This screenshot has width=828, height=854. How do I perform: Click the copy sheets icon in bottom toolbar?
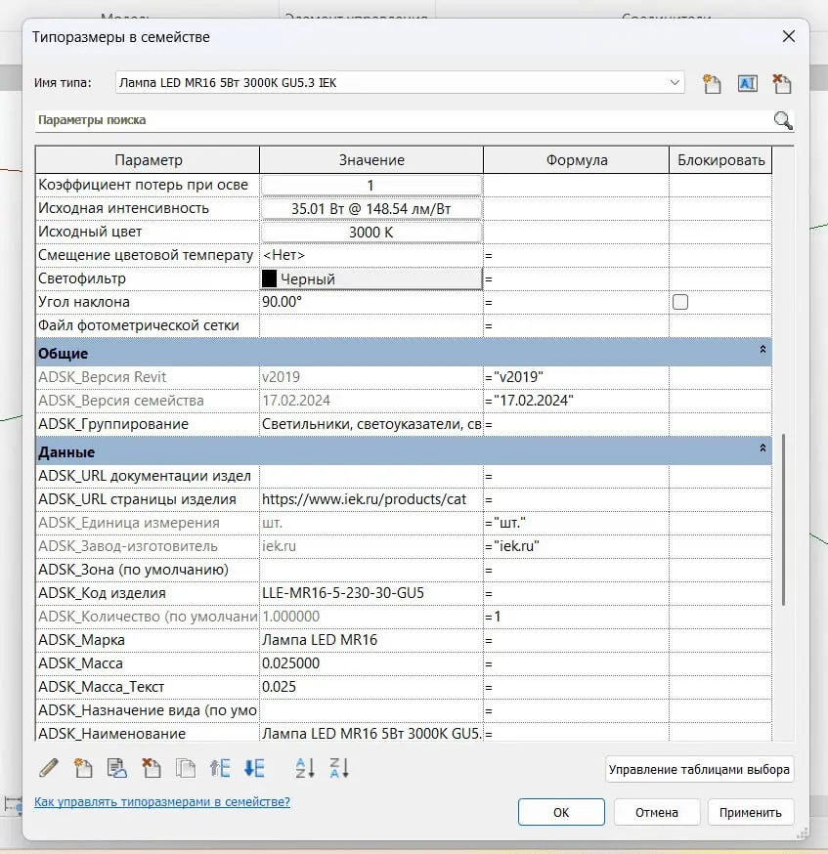pos(185,768)
